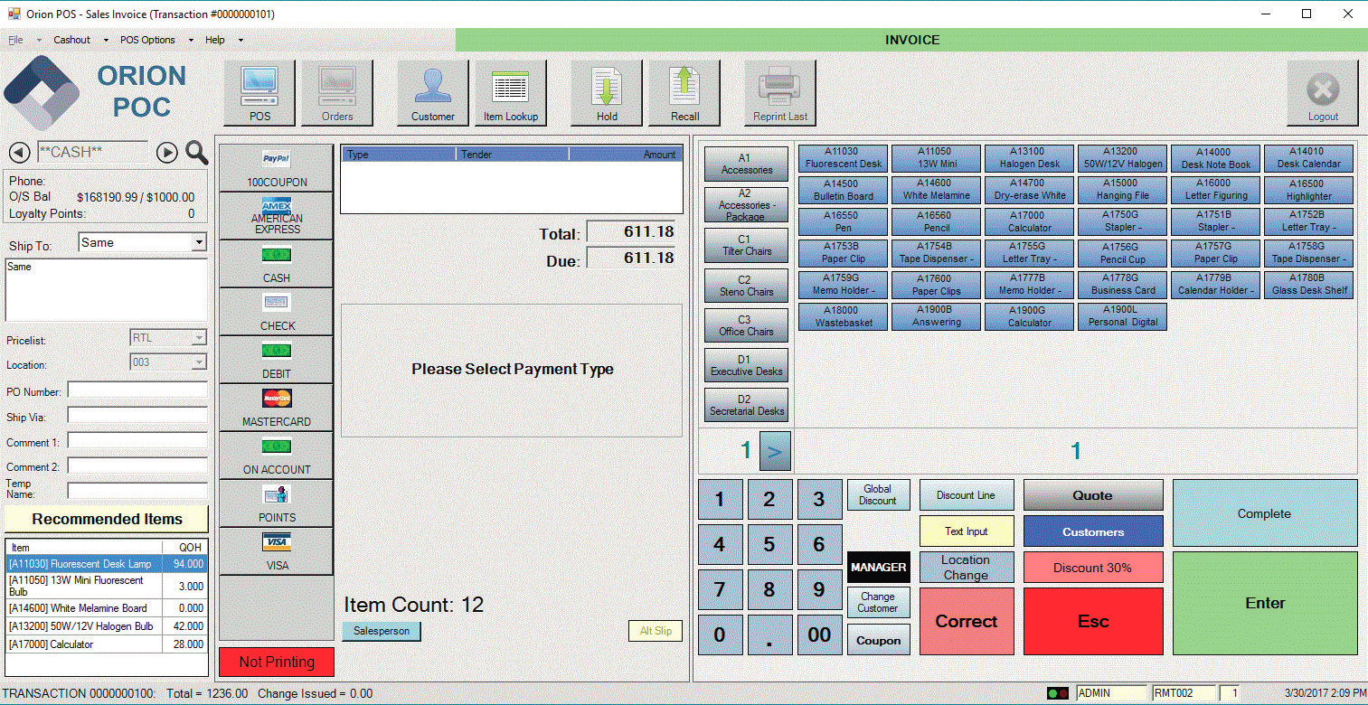Choose American Express as payment
The width and height of the screenshot is (1368, 705).
276,216
